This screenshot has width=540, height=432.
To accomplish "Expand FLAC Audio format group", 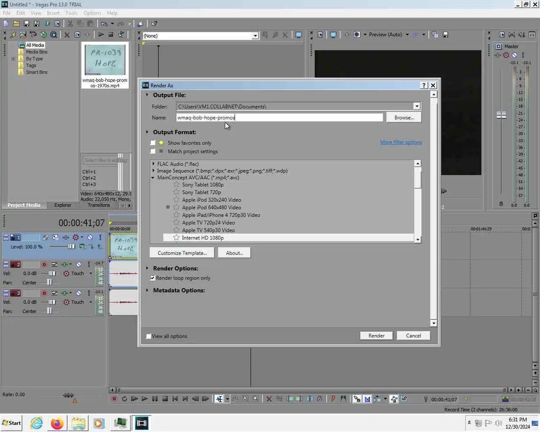I will pos(154,164).
